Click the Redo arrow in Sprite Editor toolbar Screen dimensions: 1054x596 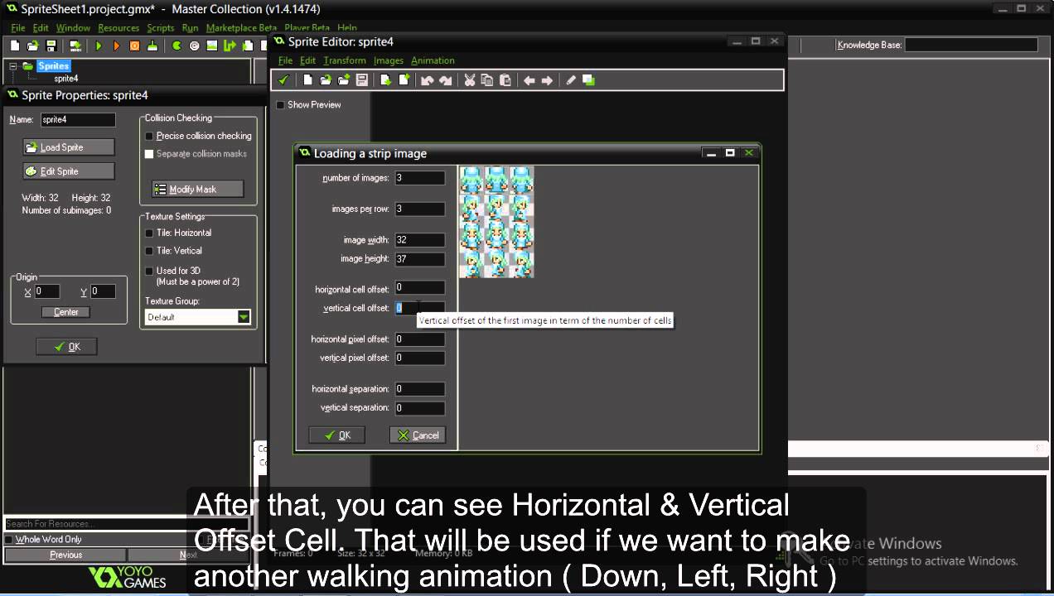(445, 80)
